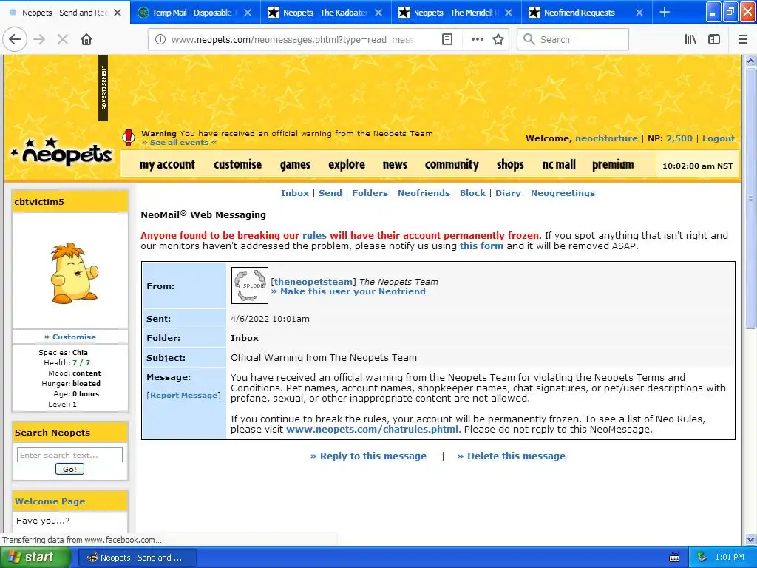The width and height of the screenshot is (757, 568).
Task: Open a new tab with plus icon
Action: 665,13
